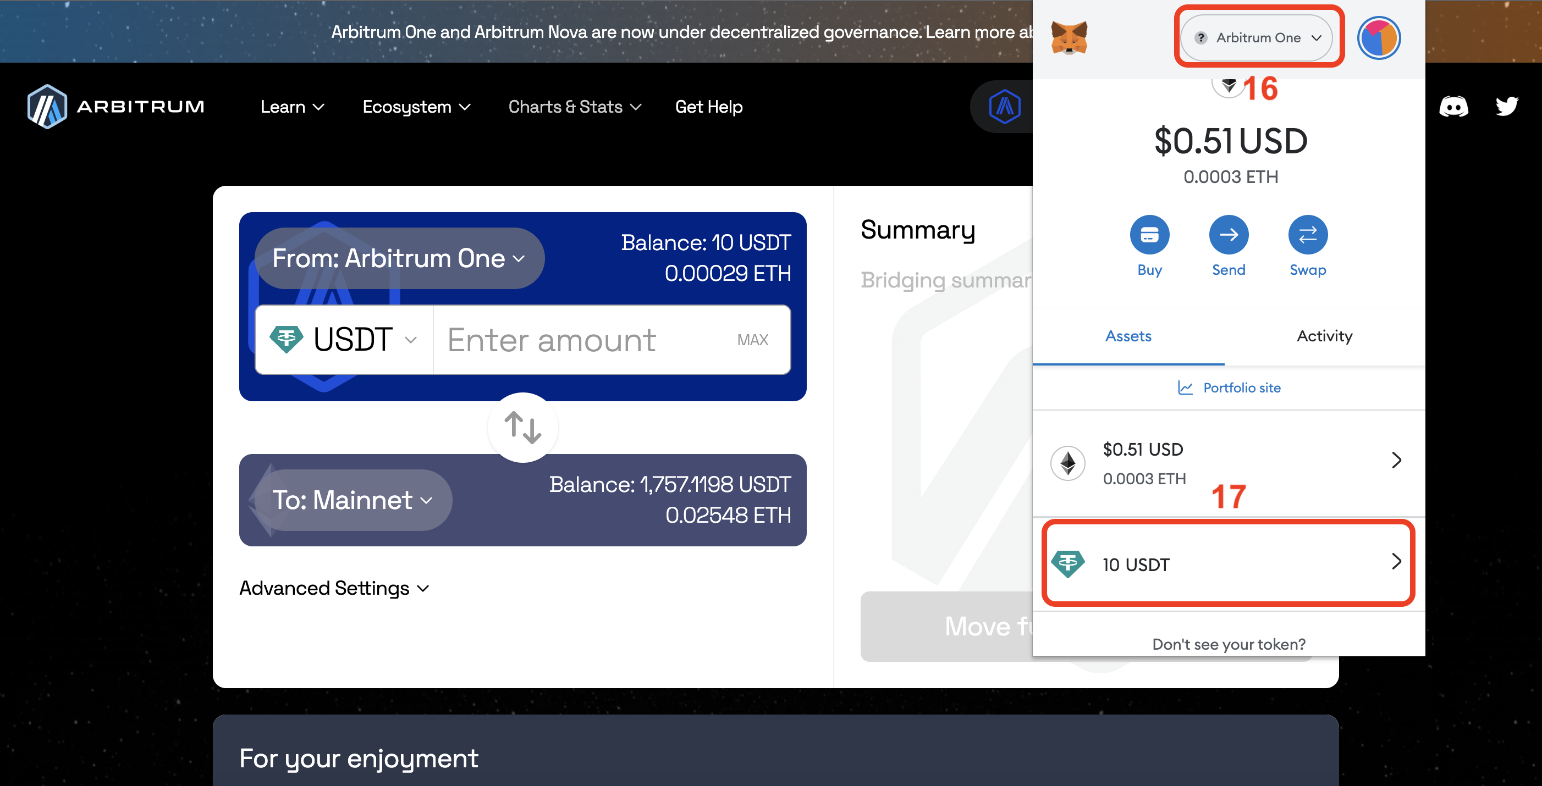Image resolution: width=1542 pixels, height=786 pixels.
Task: Open the Learn menu
Action: coord(291,107)
